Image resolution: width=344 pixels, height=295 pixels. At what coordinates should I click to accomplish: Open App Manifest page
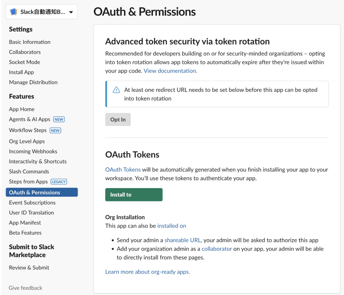click(x=25, y=223)
